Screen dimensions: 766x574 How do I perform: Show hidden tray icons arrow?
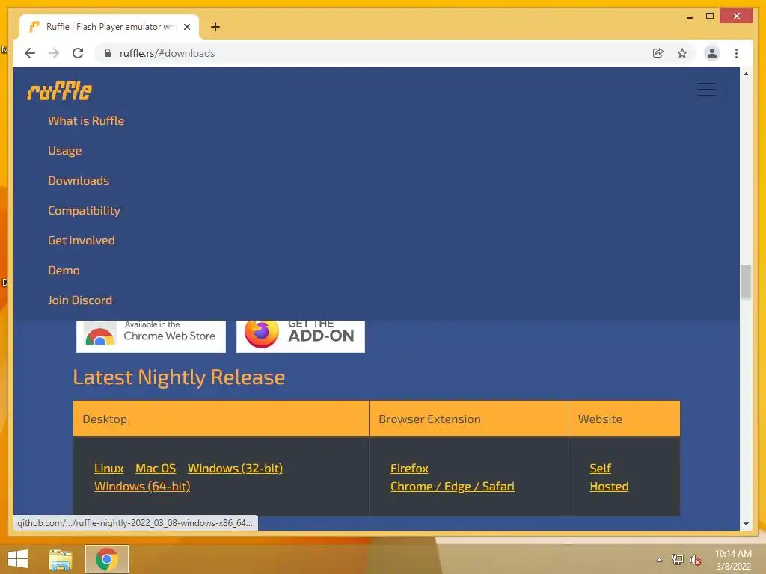coord(659,560)
